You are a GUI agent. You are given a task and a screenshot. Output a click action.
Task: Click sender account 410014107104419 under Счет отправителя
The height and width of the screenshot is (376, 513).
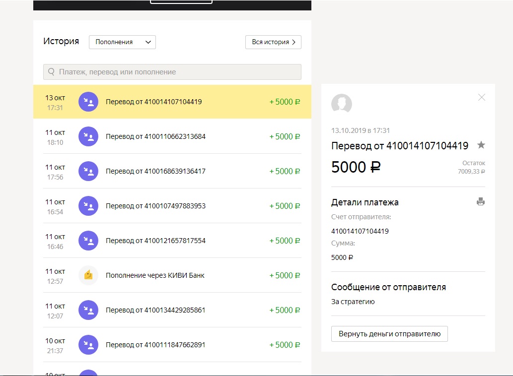[360, 231]
